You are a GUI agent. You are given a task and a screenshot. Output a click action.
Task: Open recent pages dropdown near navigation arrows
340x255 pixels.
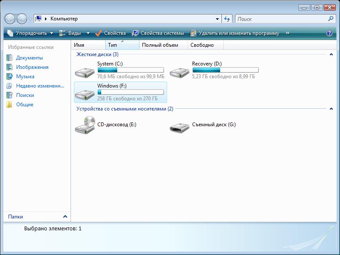(x=30, y=19)
